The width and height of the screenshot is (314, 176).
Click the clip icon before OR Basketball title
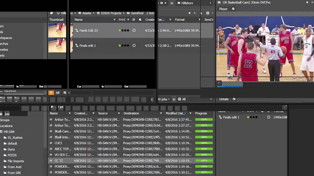click(219, 3)
